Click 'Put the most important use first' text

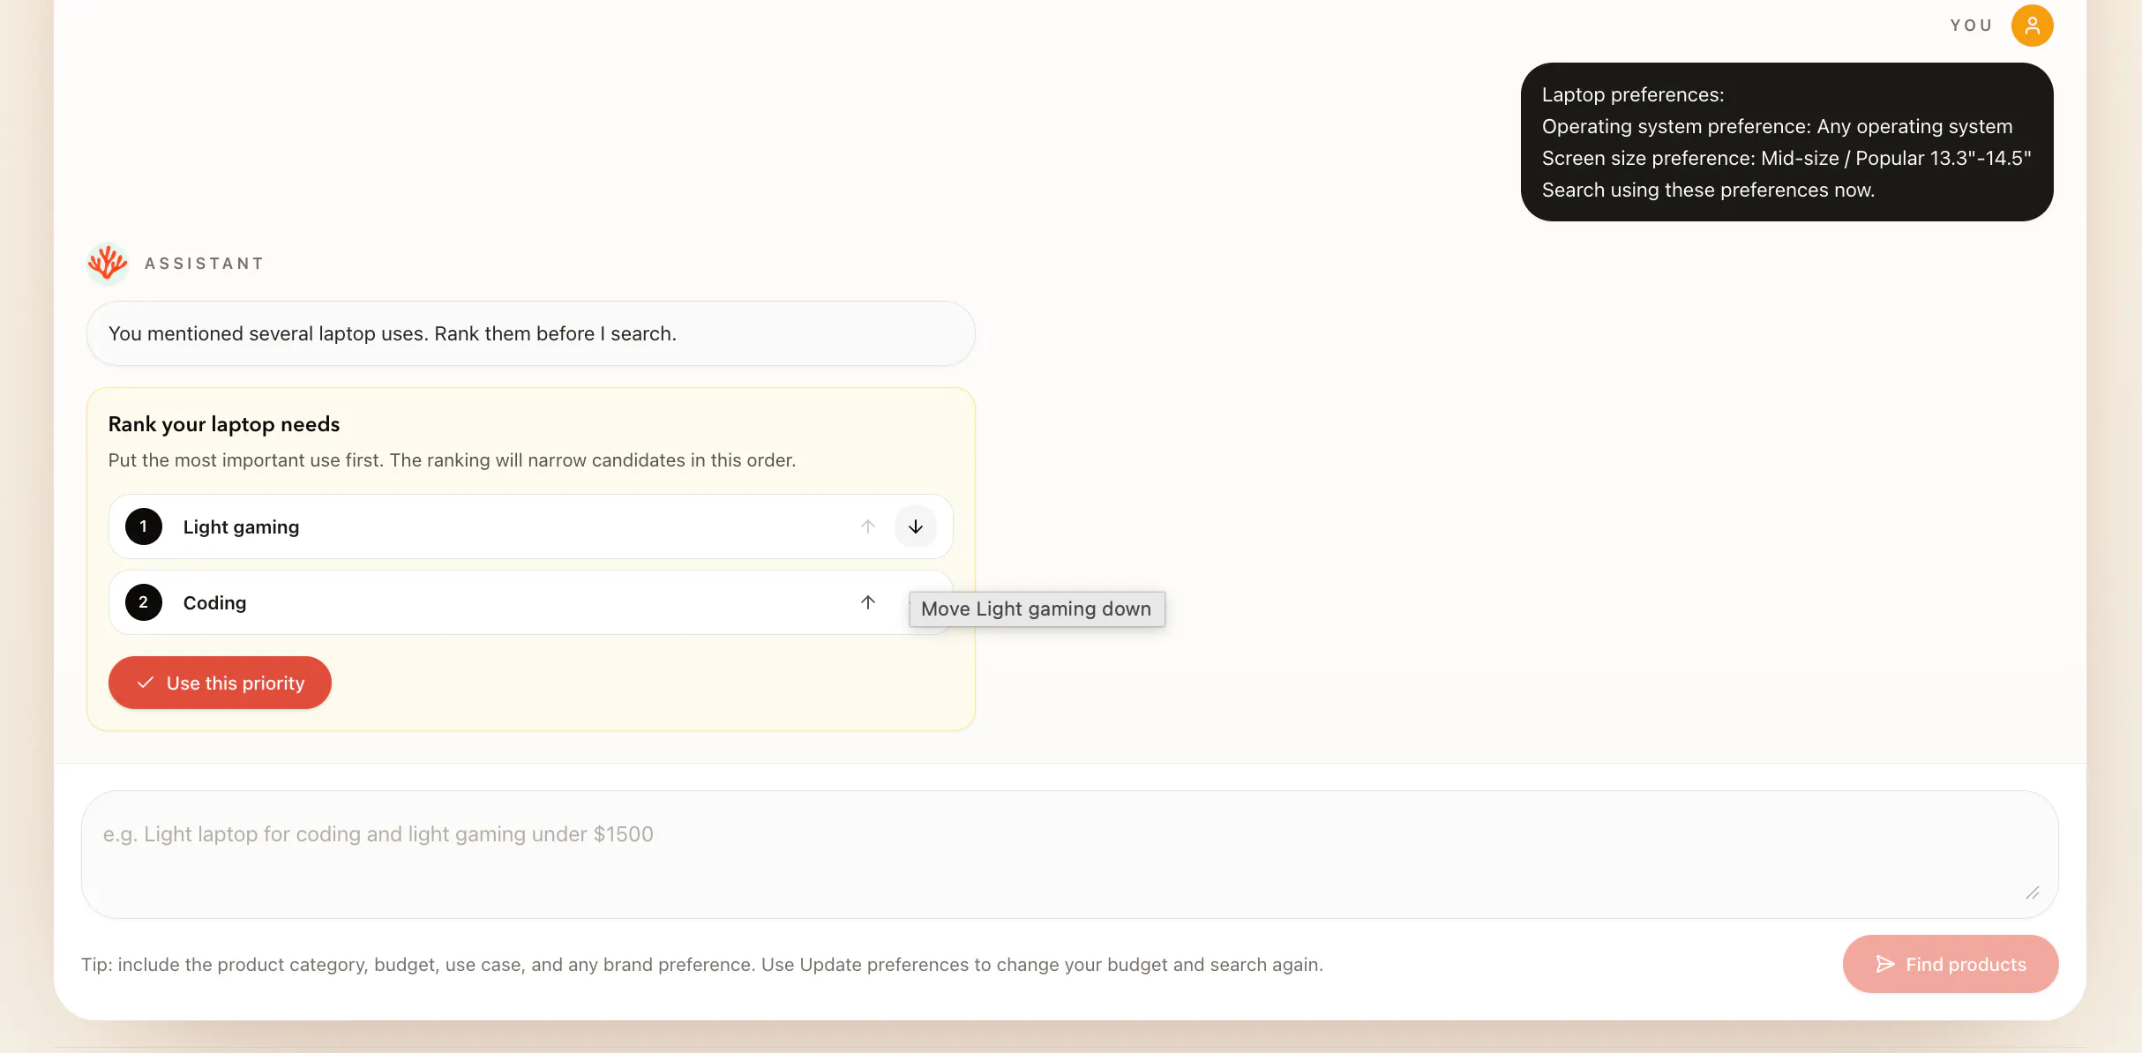(452, 460)
